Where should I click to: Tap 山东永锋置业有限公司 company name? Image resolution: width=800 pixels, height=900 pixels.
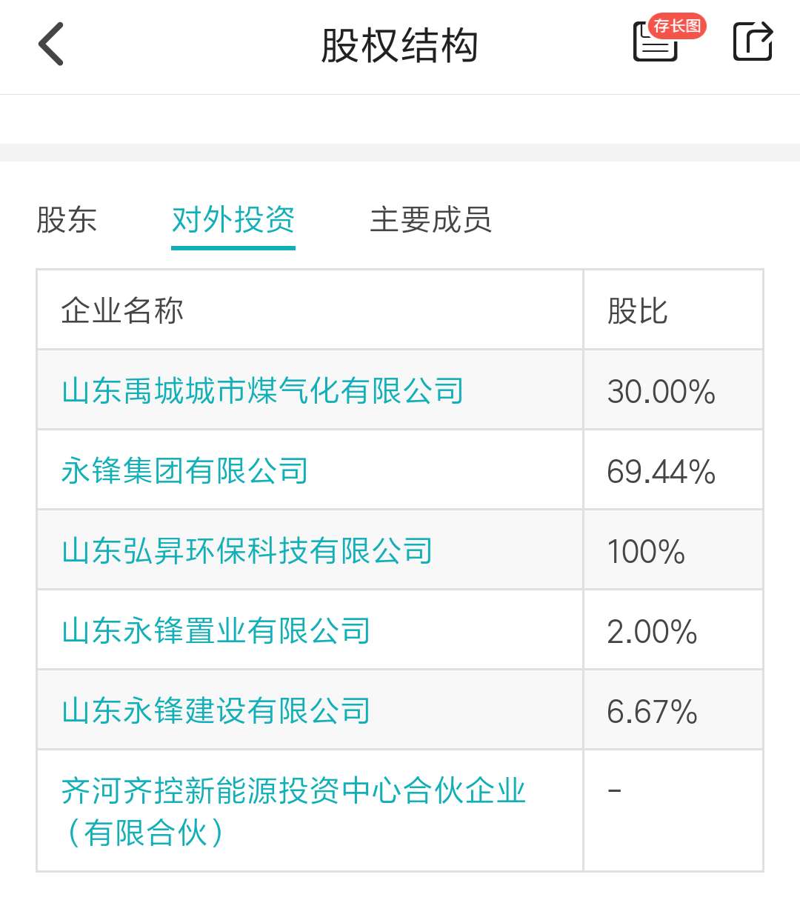point(216,630)
